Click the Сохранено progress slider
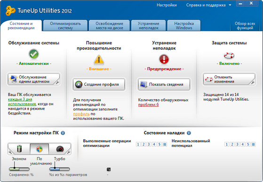The width and height of the screenshot is (263, 182). (19, 169)
